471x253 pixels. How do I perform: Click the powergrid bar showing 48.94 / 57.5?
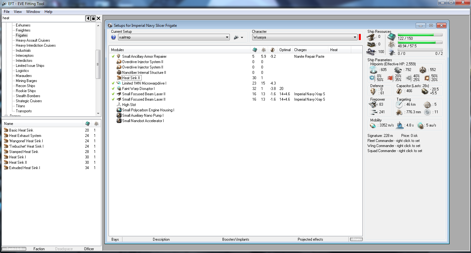(420, 42)
